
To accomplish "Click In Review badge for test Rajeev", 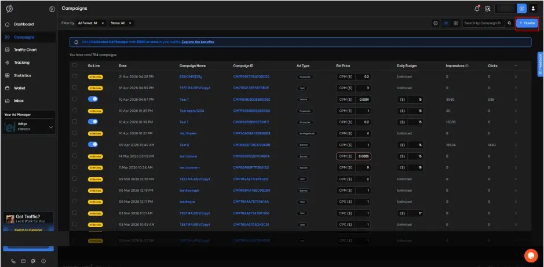I will coord(96,133).
